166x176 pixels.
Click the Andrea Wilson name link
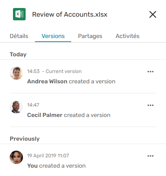47,81
